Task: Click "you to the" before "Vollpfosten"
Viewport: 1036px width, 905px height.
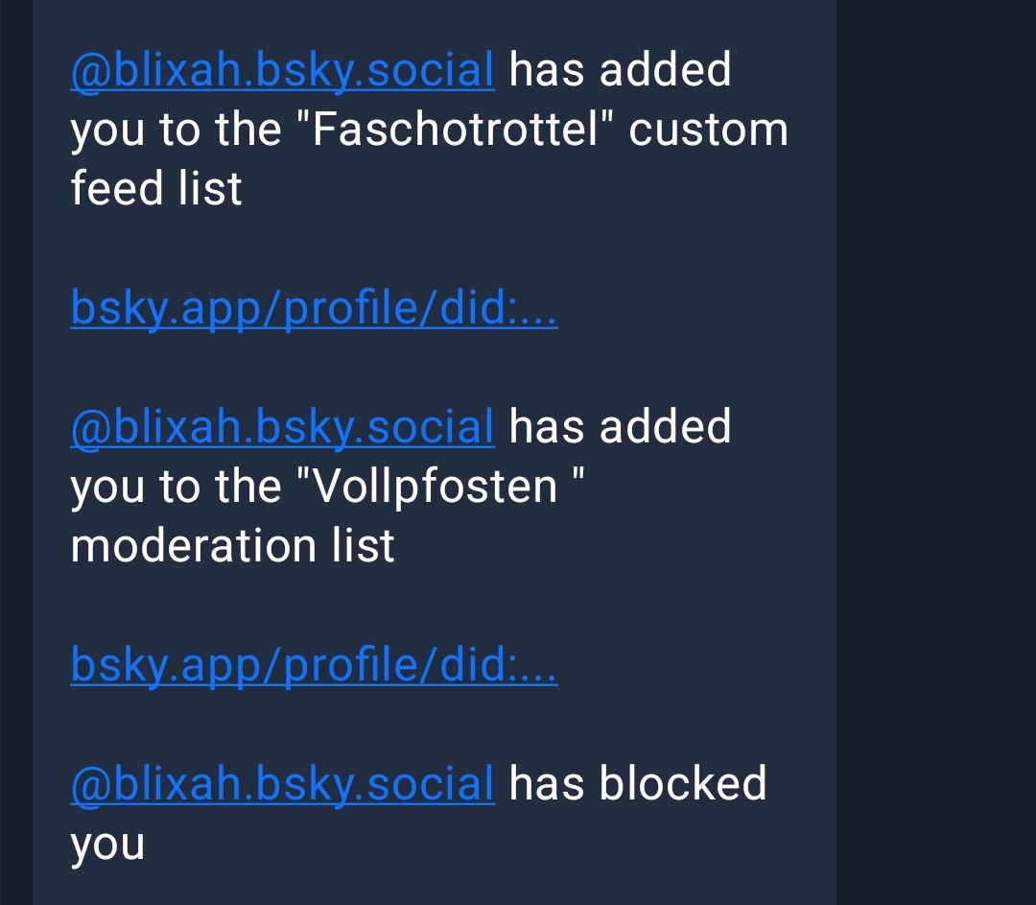Action: coord(176,486)
